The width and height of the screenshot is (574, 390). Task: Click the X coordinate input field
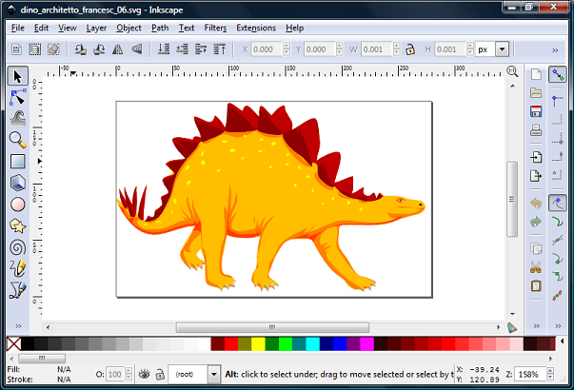(x=267, y=49)
